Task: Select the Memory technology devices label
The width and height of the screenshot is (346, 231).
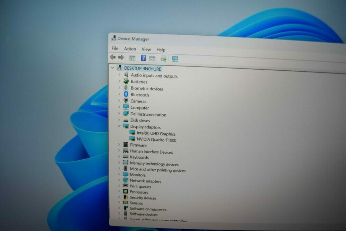Action: tap(154, 164)
